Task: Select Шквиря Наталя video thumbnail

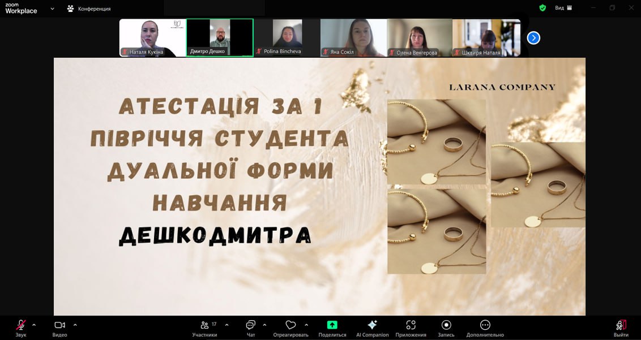Action: pyautogui.click(x=486, y=37)
